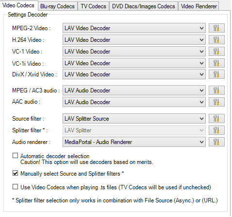The height and width of the screenshot is (217, 232).
Task: Click the 'AAC audio :' label
Action: pyautogui.click(x=26, y=102)
